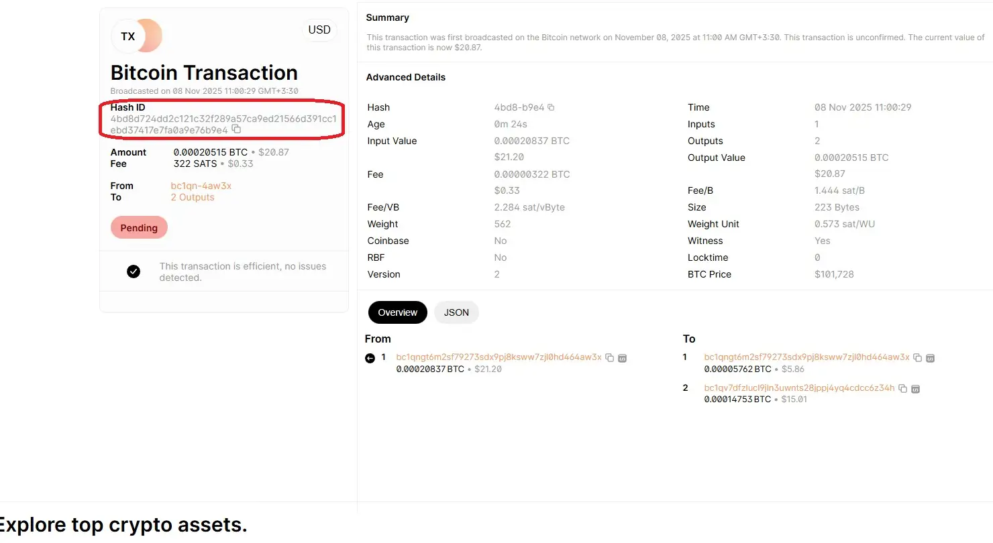Open first To address ending 4aw3x
This screenshot has width=993, height=543.
(x=806, y=357)
